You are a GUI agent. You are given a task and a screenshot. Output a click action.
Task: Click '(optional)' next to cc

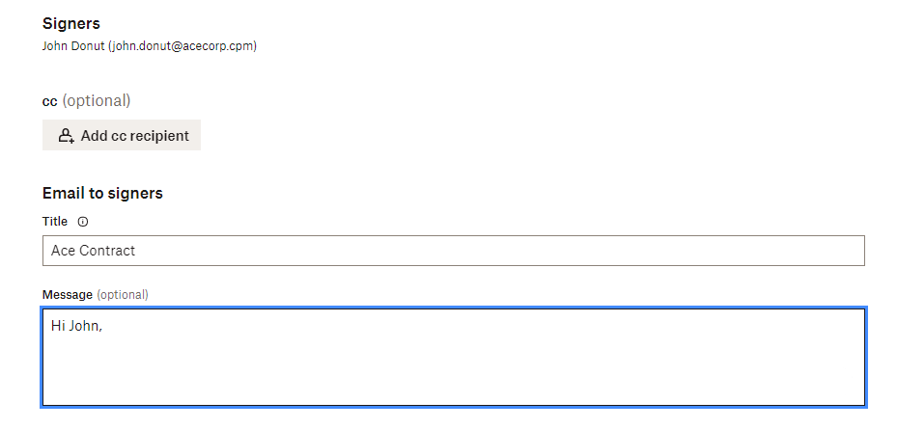[x=97, y=100]
